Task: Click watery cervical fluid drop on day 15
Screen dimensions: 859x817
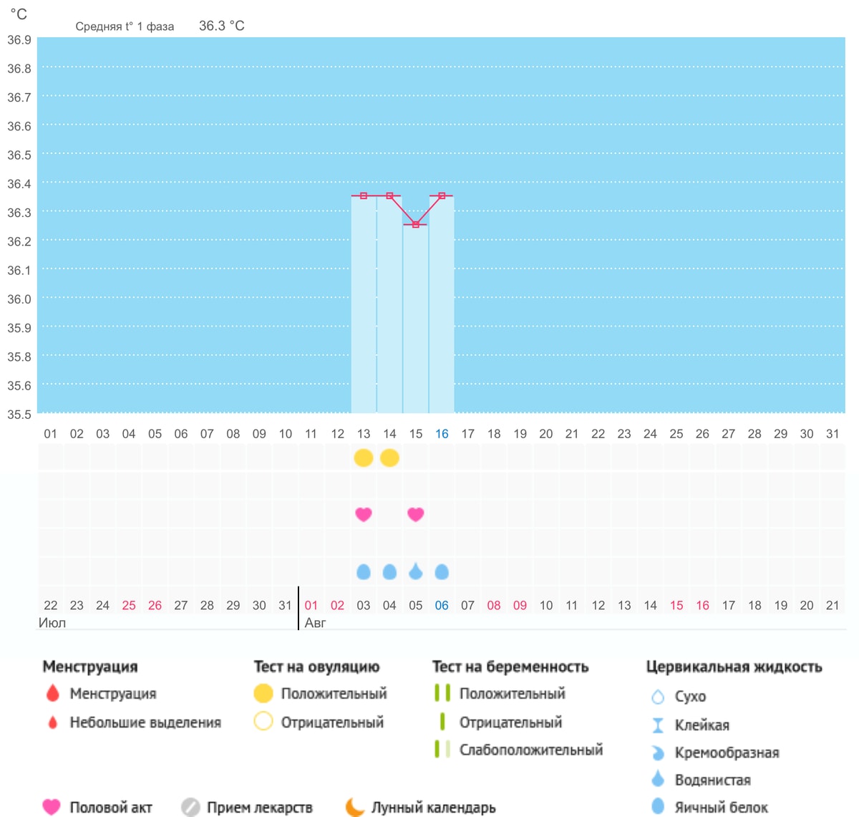Action: pos(416,571)
